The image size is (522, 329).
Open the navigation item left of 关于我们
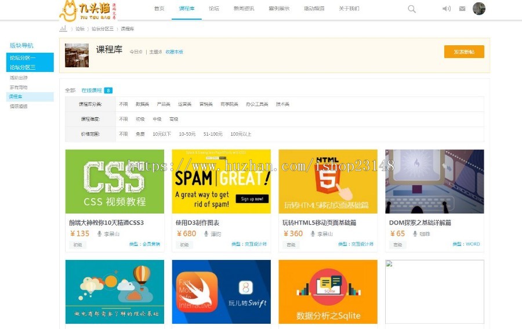click(314, 9)
